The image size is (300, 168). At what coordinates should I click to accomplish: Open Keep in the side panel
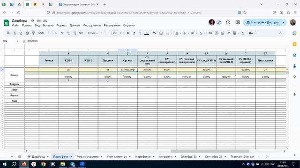pyautogui.click(x=295, y=44)
